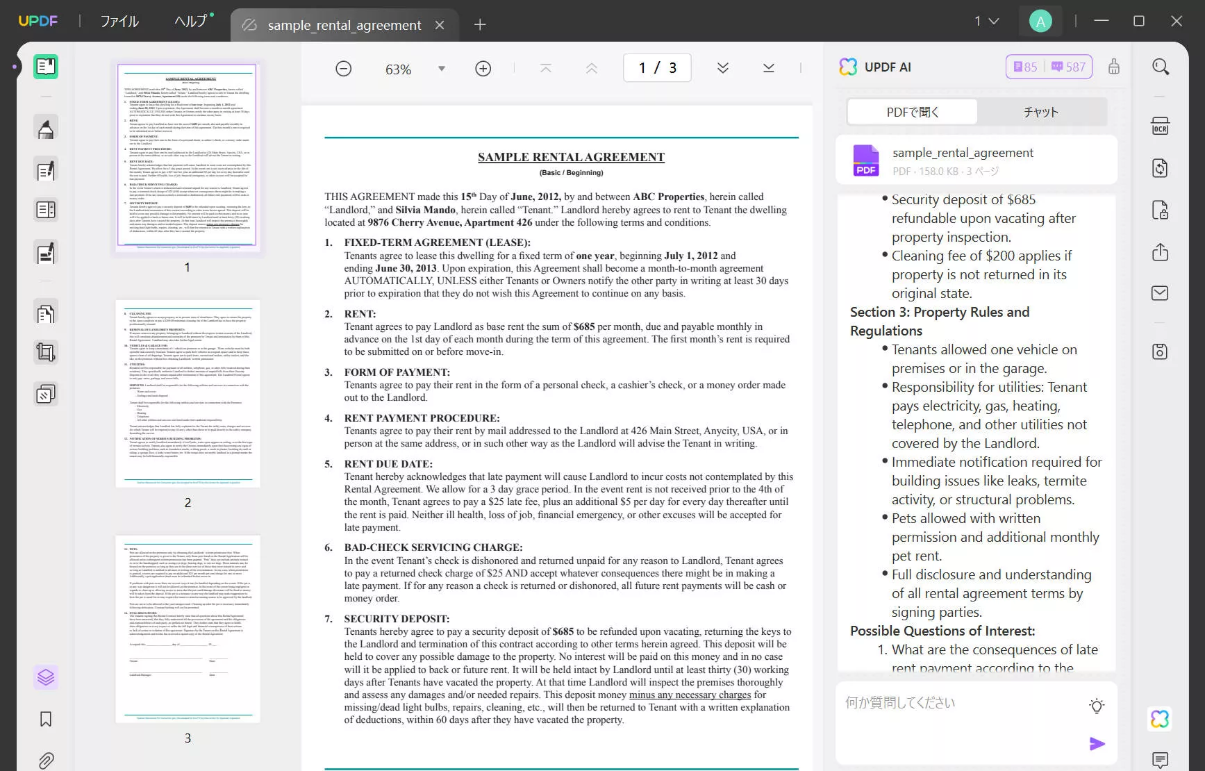
Task: Select the sample_rental_agreement document tab
Action: pos(344,25)
